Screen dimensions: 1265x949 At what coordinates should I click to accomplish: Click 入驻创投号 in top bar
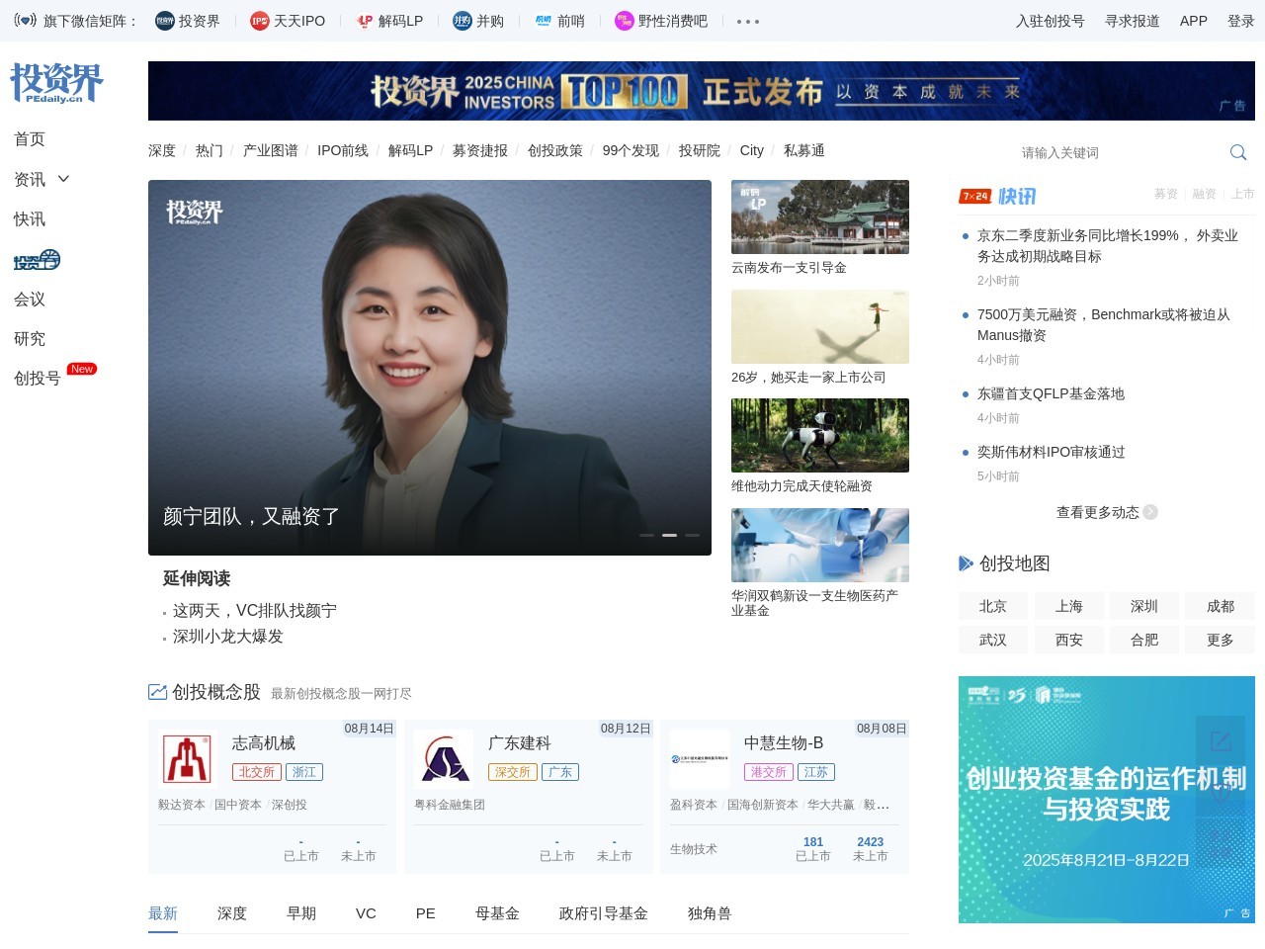click(x=1051, y=21)
